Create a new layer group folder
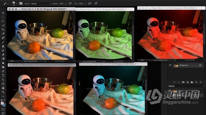Screen dimensions: 206x115 [x=192, y=82]
